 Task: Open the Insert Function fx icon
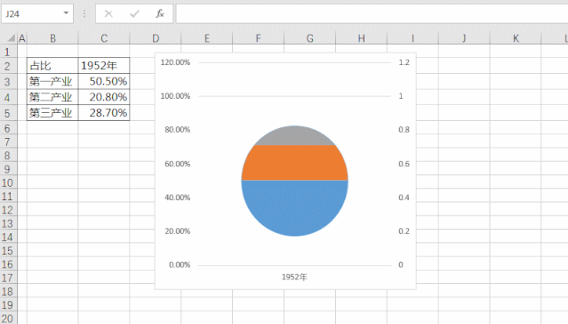[x=160, y=13]
